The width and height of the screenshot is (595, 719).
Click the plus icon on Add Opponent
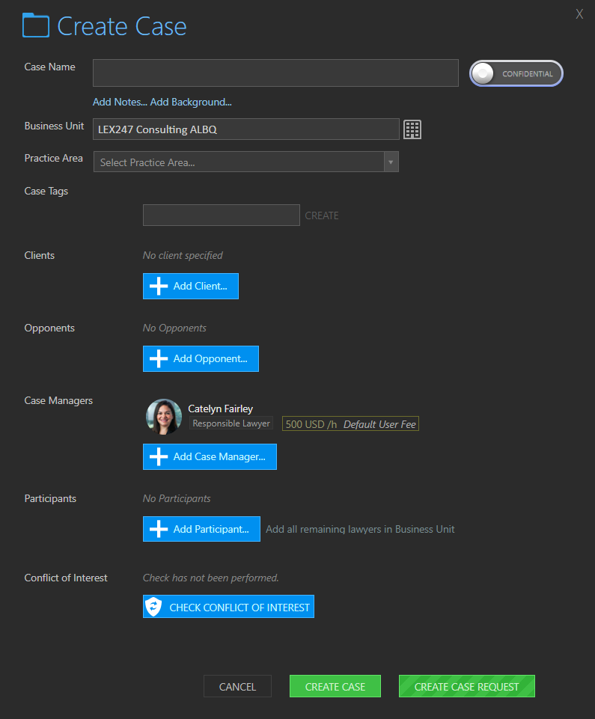tap(157, 358)
